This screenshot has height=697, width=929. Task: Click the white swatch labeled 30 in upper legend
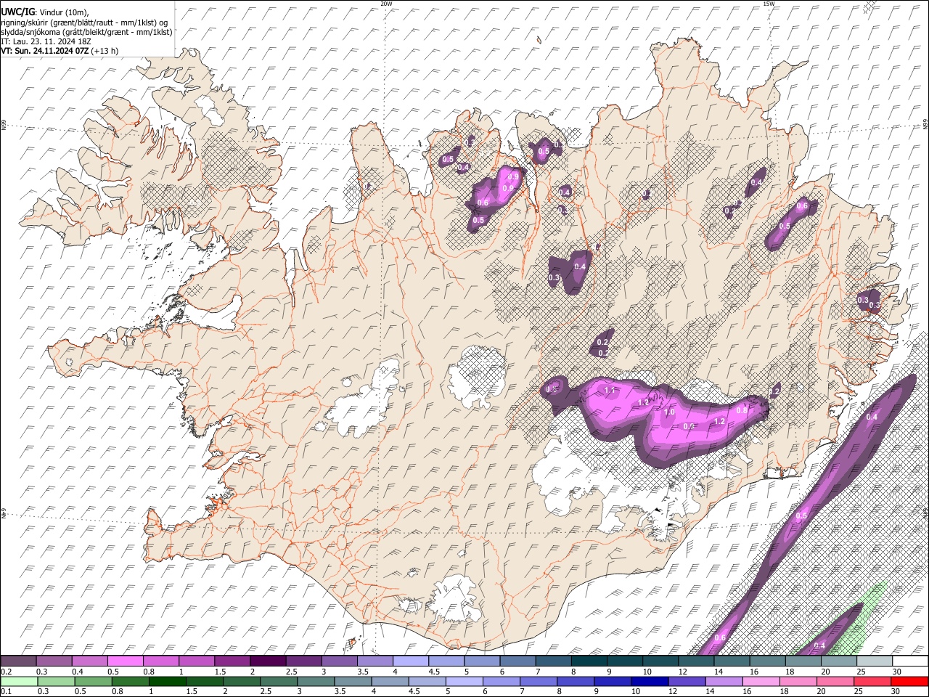910,661
